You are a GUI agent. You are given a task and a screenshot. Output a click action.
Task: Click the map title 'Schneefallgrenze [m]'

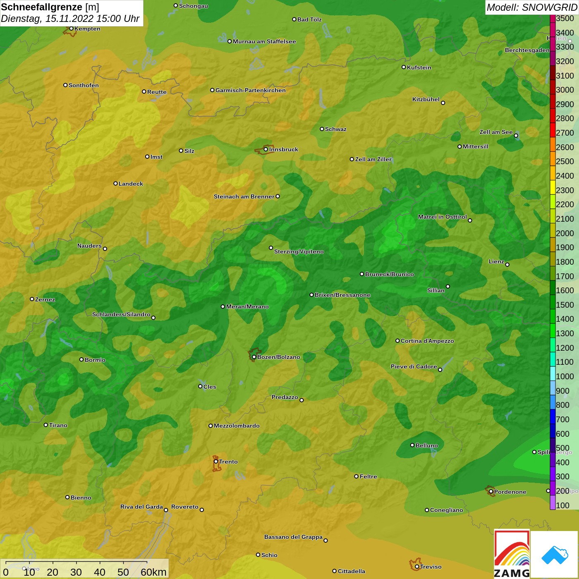[50, 7]
